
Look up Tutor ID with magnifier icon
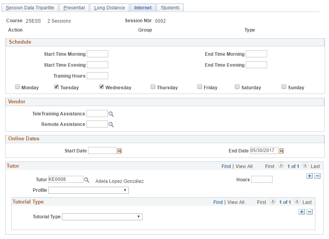click(86, 180)
